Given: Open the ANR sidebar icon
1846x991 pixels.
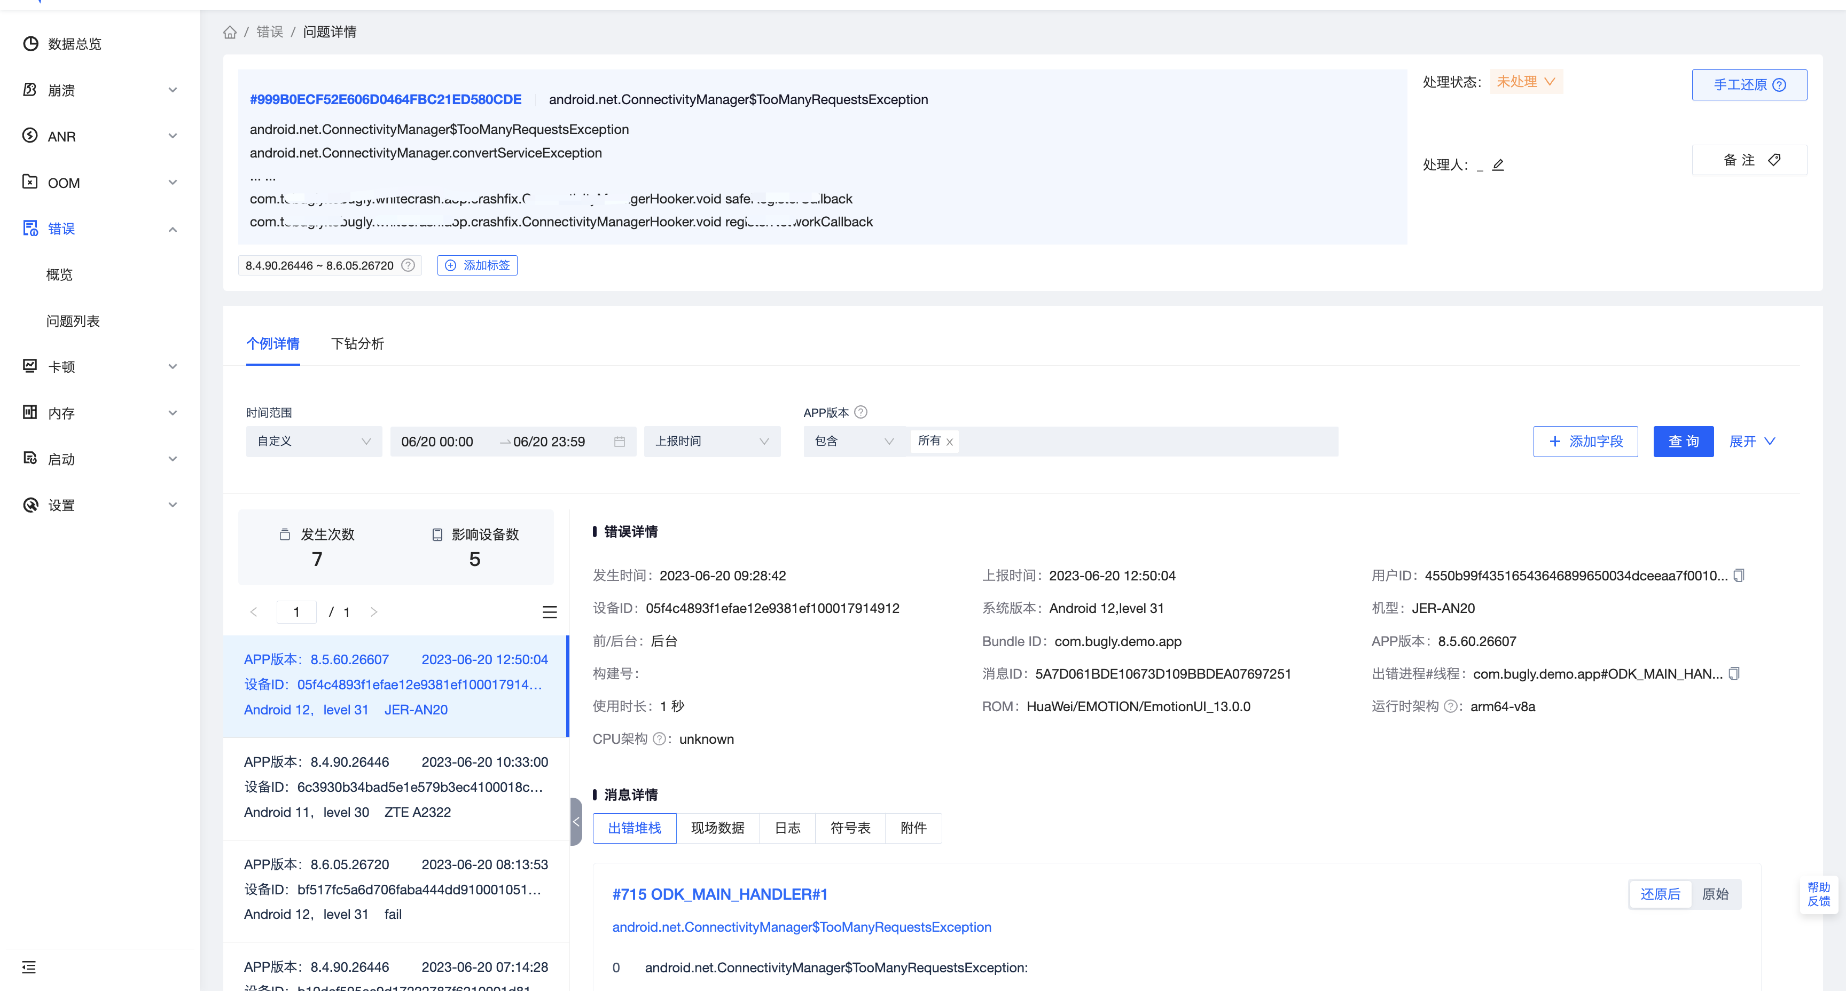Looking at the screenshot, I should coord(30,136).
